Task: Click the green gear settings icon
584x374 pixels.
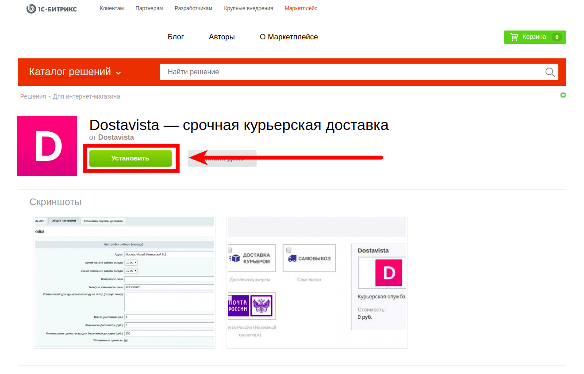Action: click(x=563, y=95)
